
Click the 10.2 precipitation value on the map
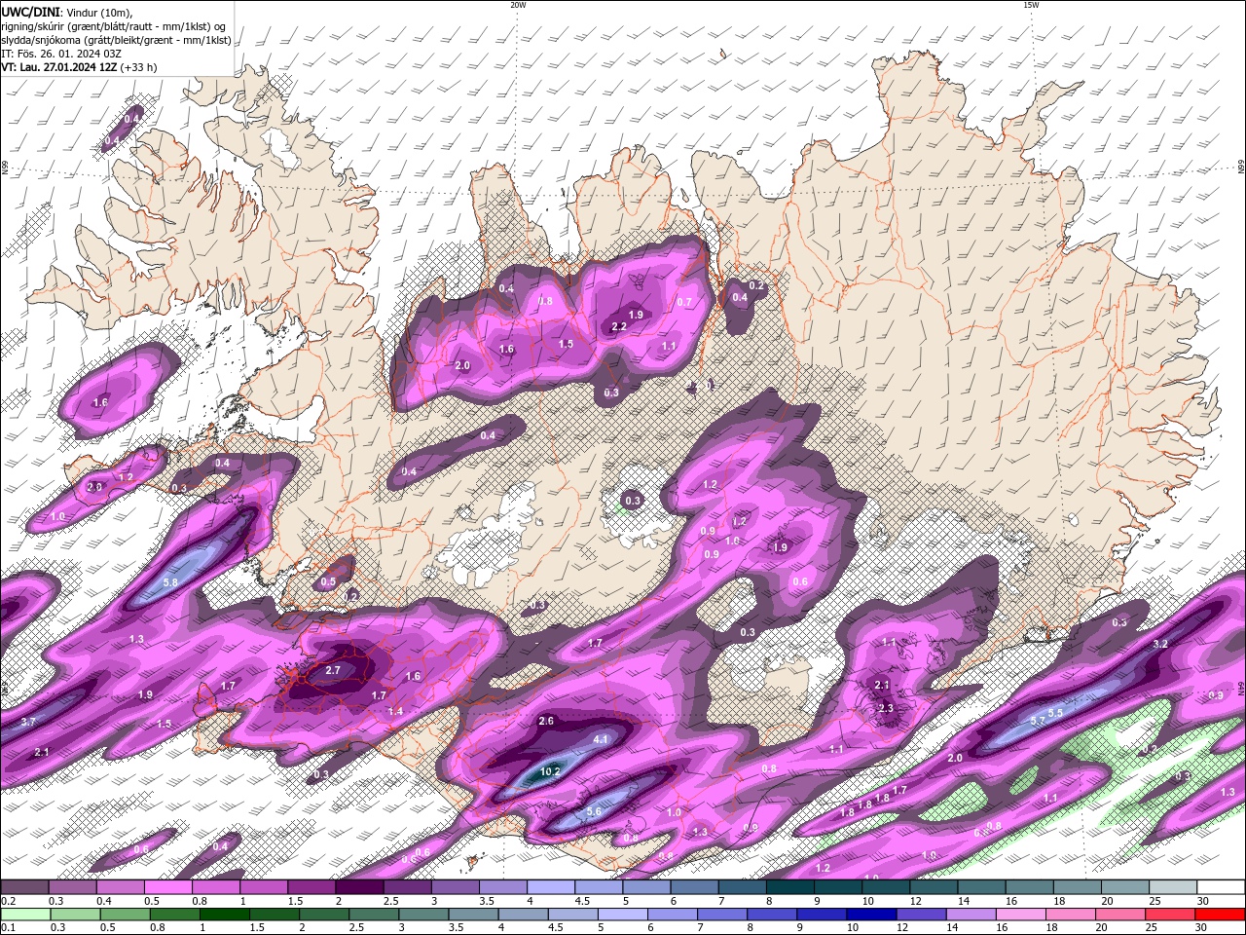pos(550,772)
